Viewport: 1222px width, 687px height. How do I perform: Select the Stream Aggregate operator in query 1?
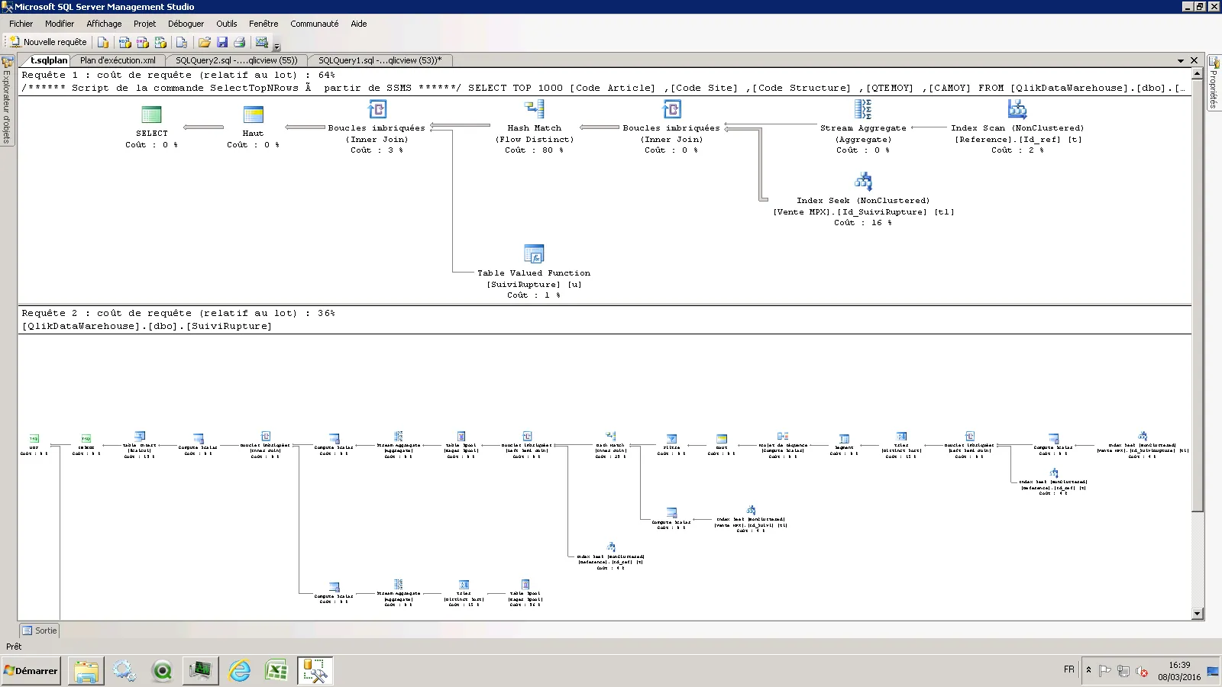click(x=863, y=109)
